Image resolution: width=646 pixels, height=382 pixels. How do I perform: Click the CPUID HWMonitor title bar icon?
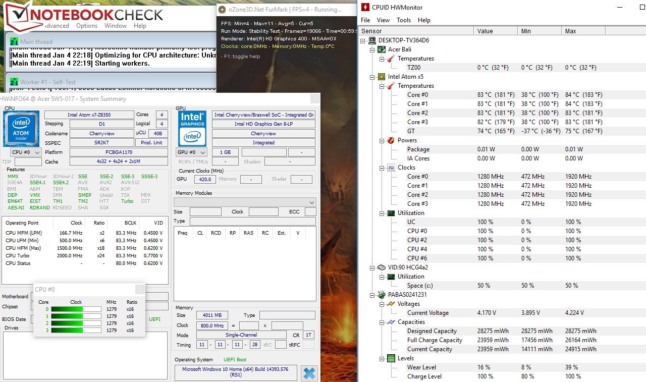pos(365,7)
